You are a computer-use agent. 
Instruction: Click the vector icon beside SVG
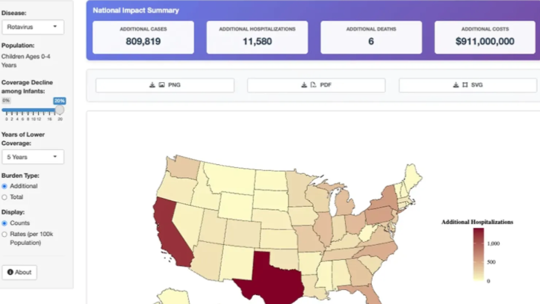coord(465,85)
